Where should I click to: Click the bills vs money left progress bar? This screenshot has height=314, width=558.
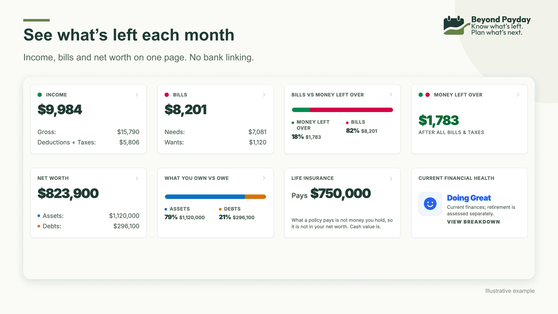coord(342,110)
